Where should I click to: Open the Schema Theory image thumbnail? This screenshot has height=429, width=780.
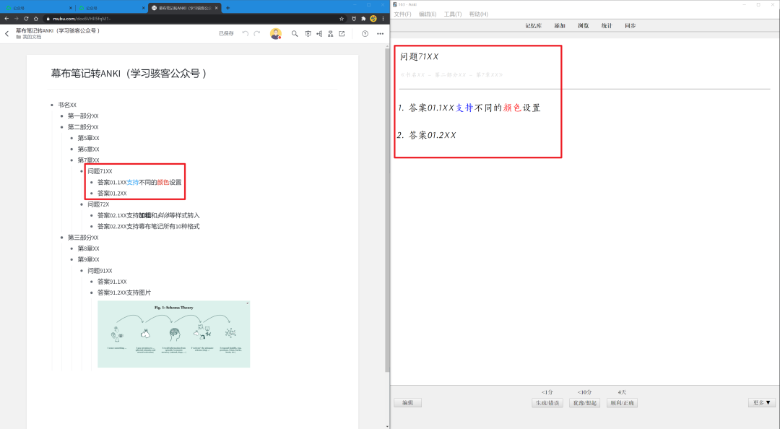(173, 334)
